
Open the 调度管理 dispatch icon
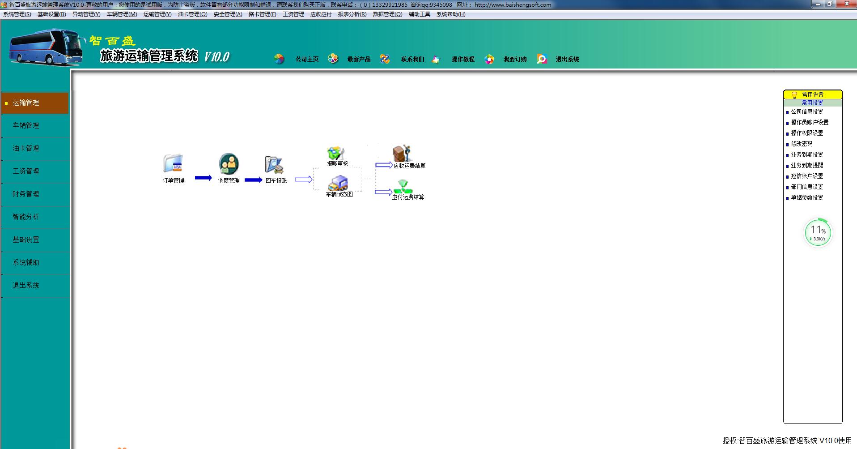pos(229,164)
